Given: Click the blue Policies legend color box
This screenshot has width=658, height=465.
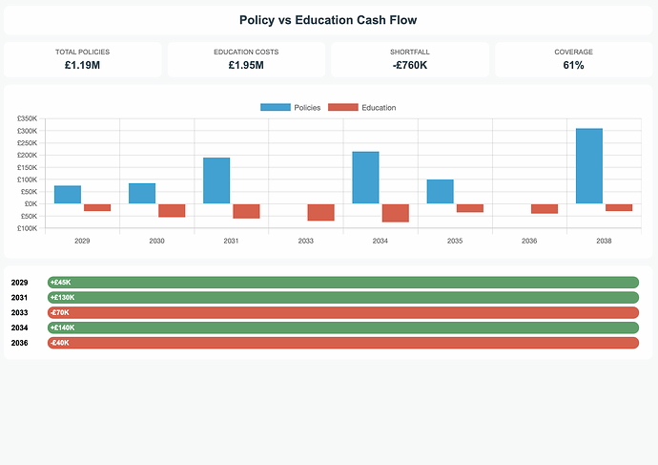Looking at the screenshot, I should pos(275,108).
